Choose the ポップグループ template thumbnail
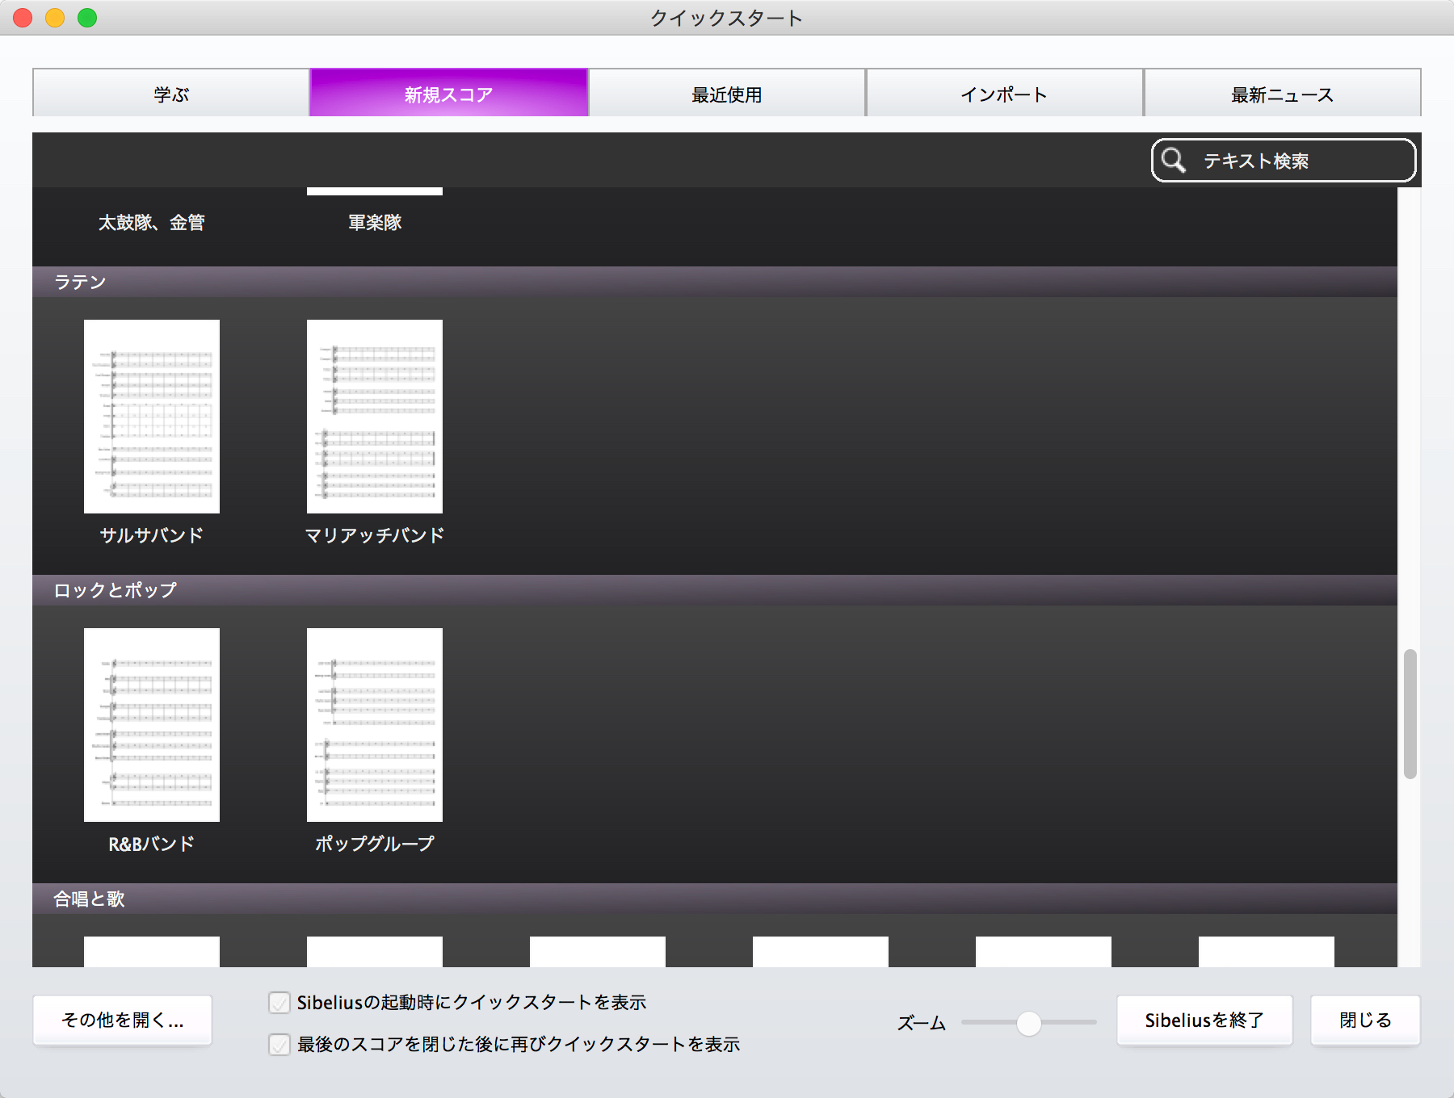This screenshot has height=1098, width=1454. 375,725
